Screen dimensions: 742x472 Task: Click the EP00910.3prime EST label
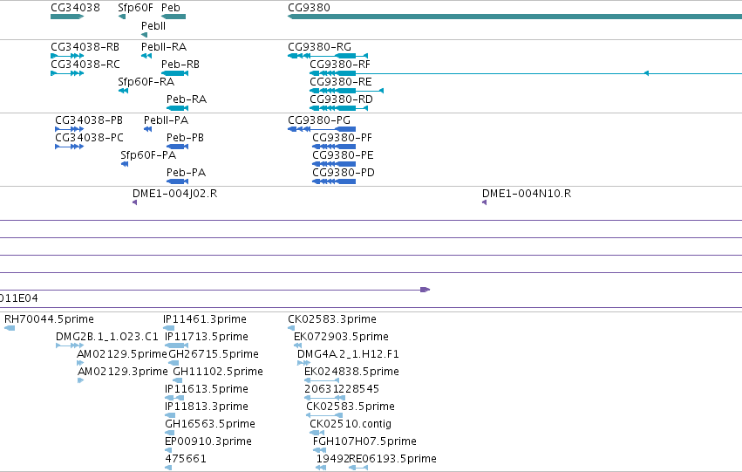(208, 441)
